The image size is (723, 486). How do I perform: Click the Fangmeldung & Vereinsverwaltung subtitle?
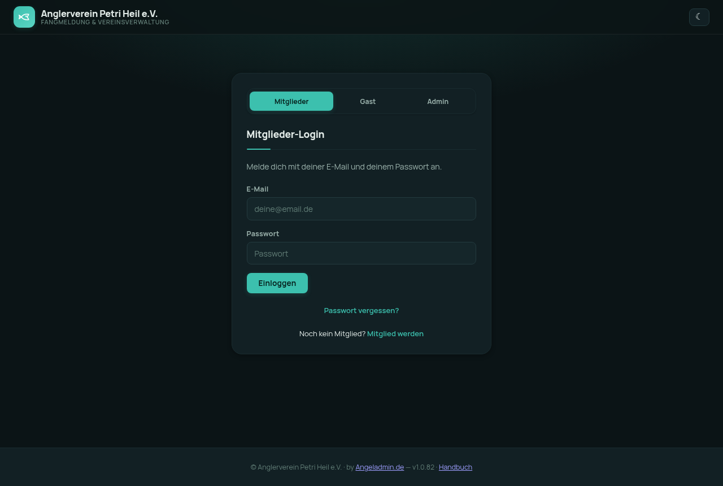coord(105,22)
